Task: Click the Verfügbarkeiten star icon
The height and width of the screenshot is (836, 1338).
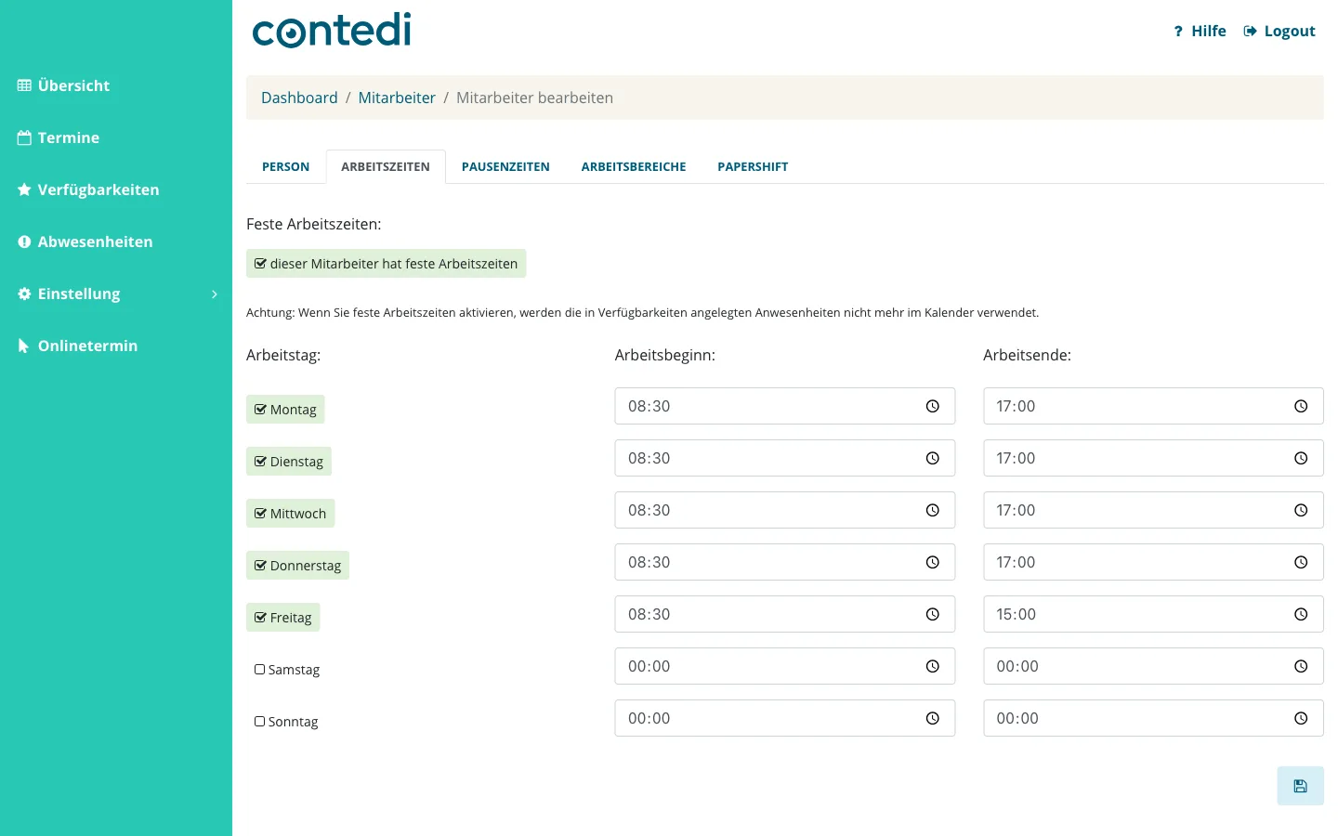Action: (24, 189)
